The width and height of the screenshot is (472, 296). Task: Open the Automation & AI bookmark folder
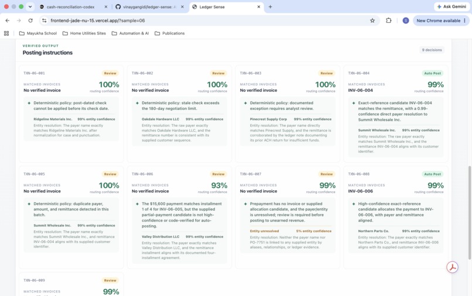click(131, 33)
